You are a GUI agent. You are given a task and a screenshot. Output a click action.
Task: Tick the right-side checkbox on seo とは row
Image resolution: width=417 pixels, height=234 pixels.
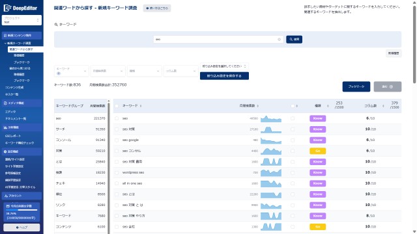point(293,194)
